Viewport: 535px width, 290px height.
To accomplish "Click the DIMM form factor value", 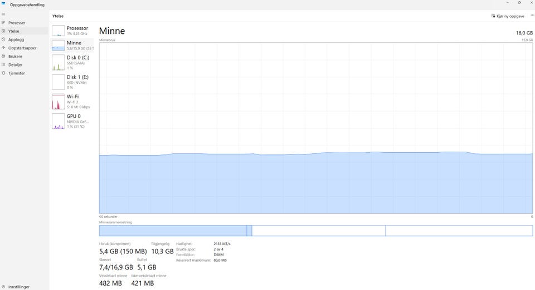I will pyautogui.click(x=218, y=254).
